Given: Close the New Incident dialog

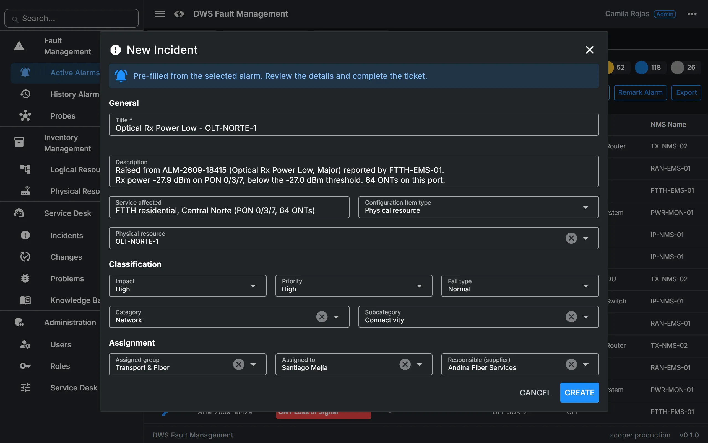Looking at the screenshot, I should point(590,50).
